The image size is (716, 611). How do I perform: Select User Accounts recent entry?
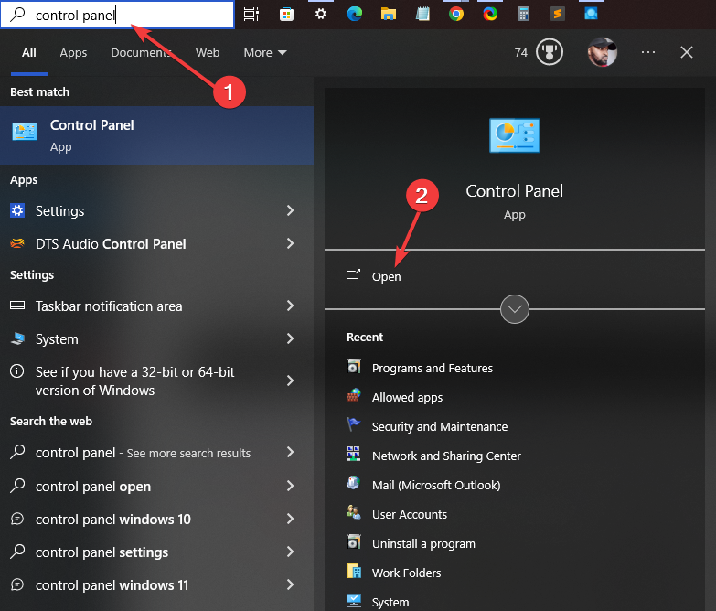(x=409, y=515)
